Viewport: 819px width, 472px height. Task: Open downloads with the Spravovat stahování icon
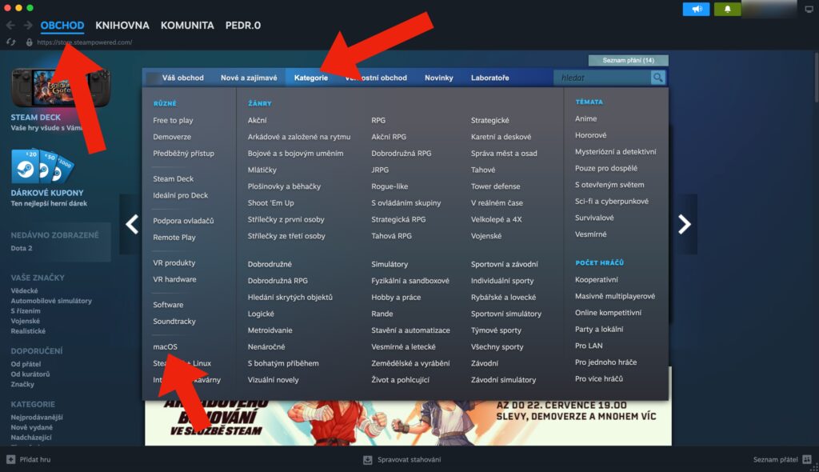tap(370, 460)
